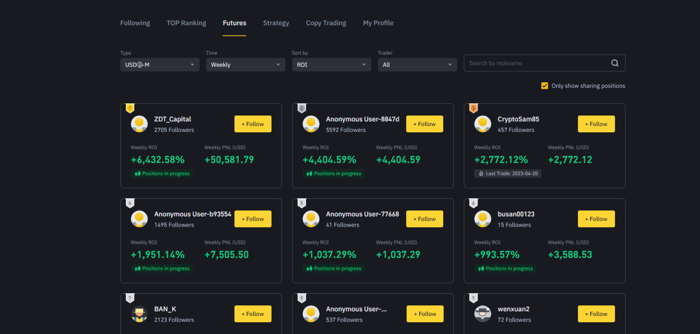The width and height of the screenshot is (700, 334).
Task: Click the clock icon on CryptoSam85's Last Trade badge
Action: point(481,173)
